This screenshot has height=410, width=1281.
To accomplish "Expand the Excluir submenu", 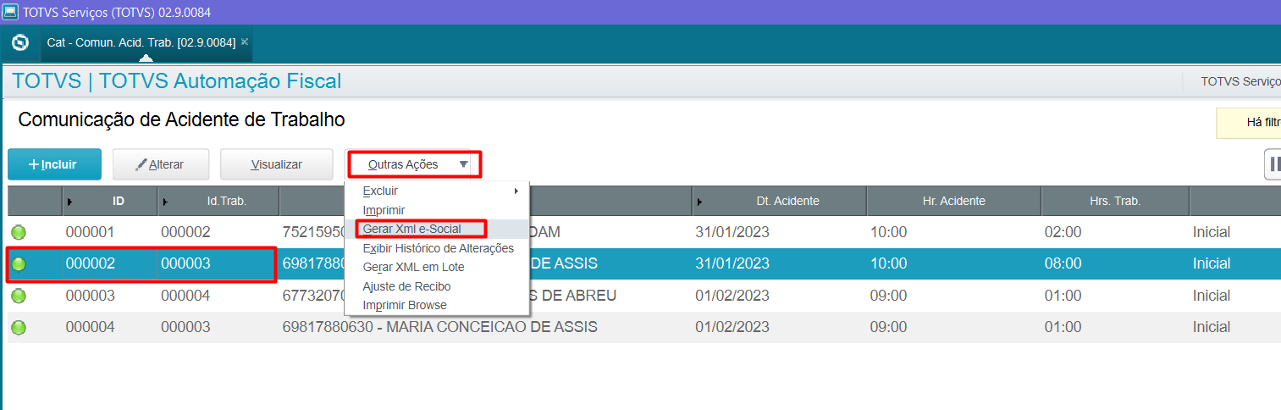I will point(437,191).
